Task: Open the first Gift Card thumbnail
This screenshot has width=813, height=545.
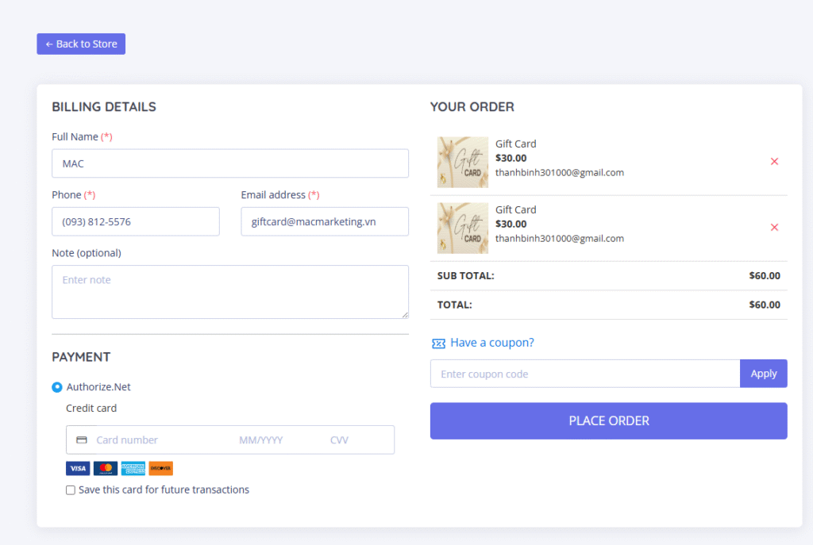Action: (x=463, y=163)
